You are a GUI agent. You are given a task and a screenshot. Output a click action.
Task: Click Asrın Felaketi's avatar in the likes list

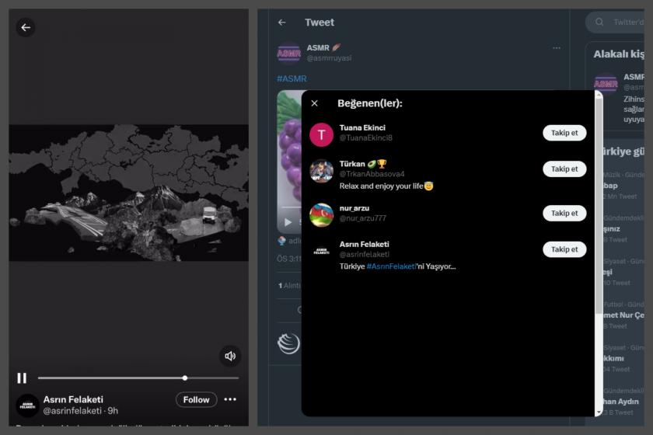coord(321,251)
